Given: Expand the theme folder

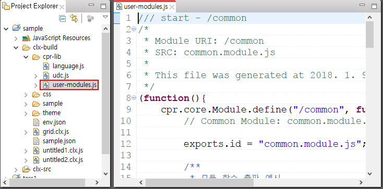Looking at the screenshot, I should coord(26,113).
